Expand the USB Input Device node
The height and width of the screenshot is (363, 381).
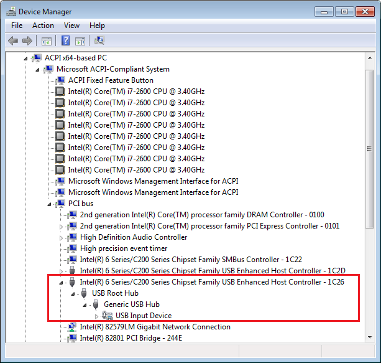[96, 316]
